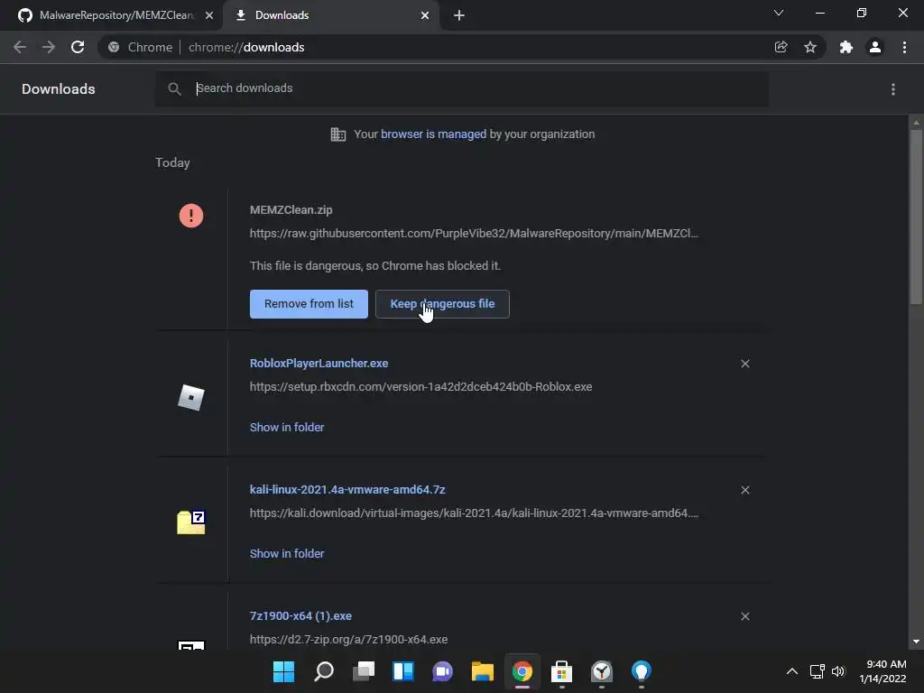
Task: Open the Widgets taskbar icon
Action: (403, 671)
